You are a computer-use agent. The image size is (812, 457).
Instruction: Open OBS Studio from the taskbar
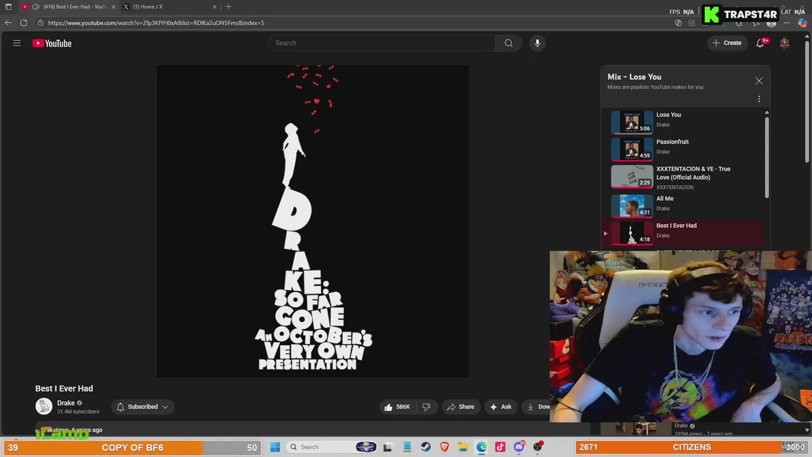[x=538, y=447]
